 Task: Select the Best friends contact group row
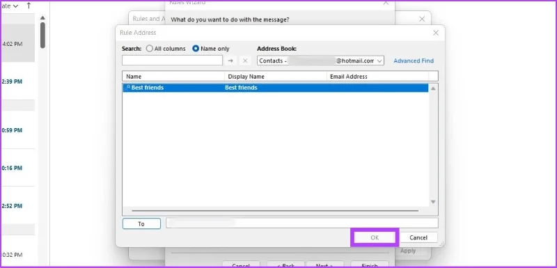point(275,88)
